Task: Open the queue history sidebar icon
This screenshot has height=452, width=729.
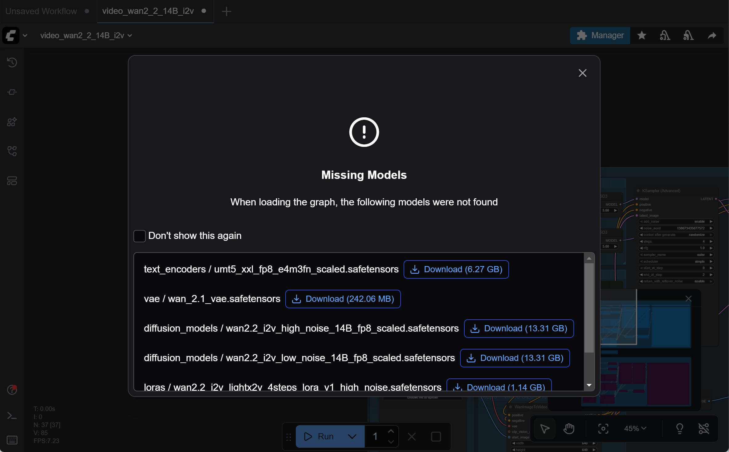Action: [x=12, y=63]
